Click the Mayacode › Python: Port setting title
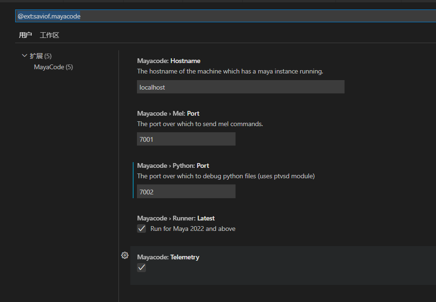 (x=173, y=165)
